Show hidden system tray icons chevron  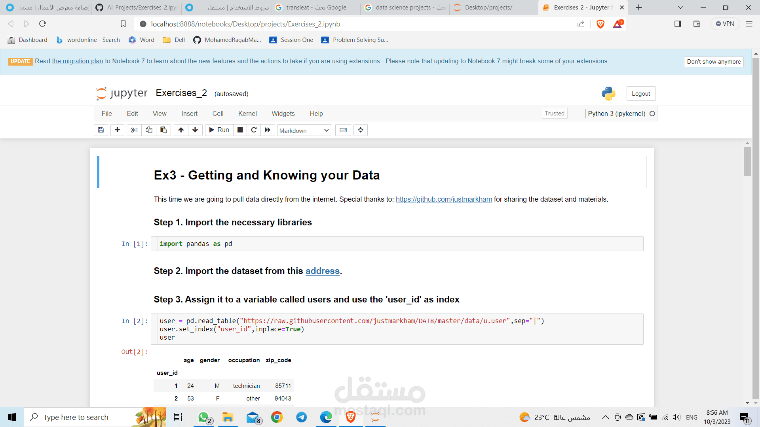(x=606, y=417)
